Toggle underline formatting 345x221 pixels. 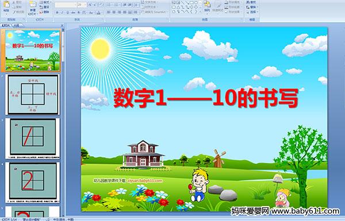(x=68, y=13)
